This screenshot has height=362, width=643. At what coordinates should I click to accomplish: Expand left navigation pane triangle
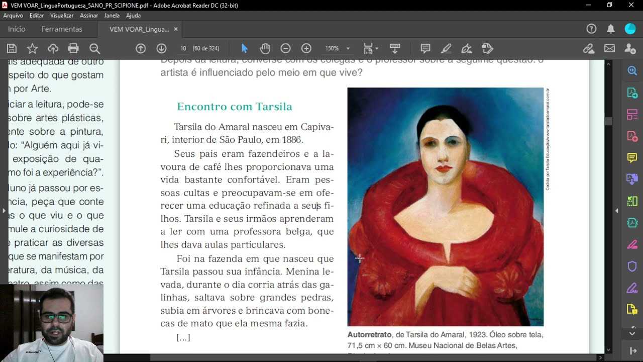(4, 211)
